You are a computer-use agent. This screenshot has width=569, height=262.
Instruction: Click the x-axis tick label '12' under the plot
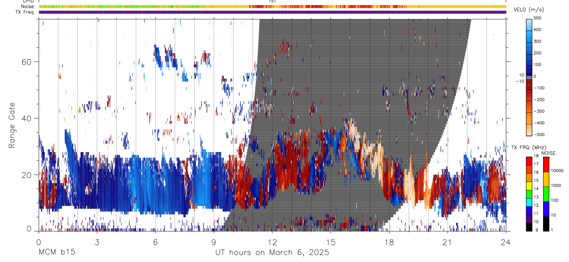tap(272, 242)
